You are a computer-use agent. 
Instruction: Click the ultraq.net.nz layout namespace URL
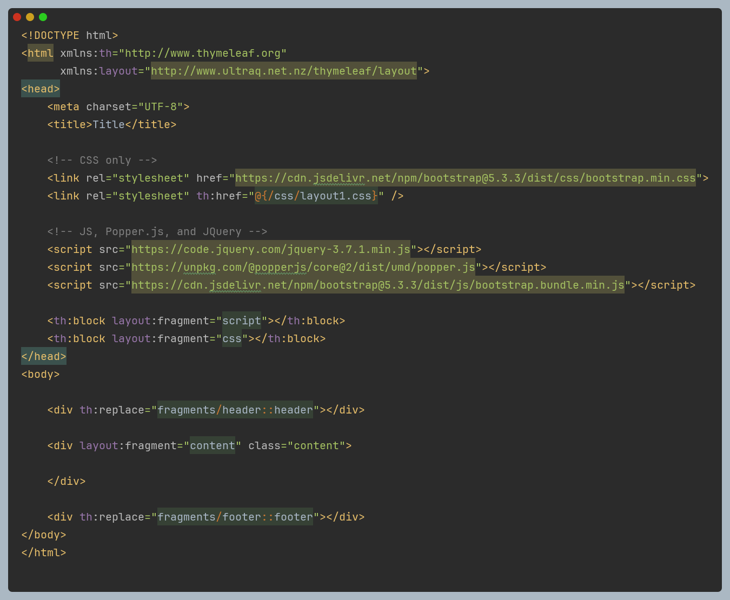click(x=284, y=71)
